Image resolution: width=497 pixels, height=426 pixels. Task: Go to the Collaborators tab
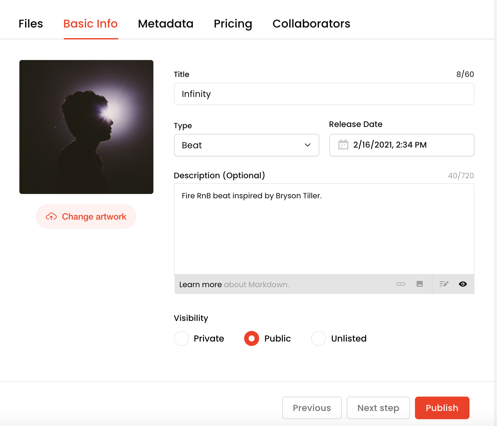coord(311,24)
